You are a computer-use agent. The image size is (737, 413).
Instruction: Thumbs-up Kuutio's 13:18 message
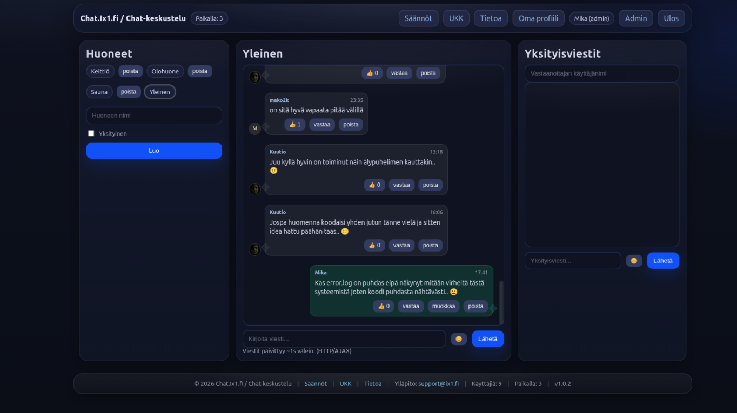[374, 185]
